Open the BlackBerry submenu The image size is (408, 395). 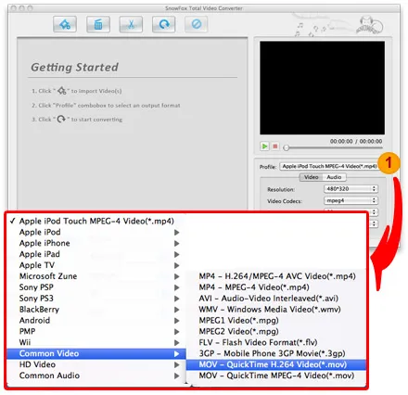(x=96, y=310)
